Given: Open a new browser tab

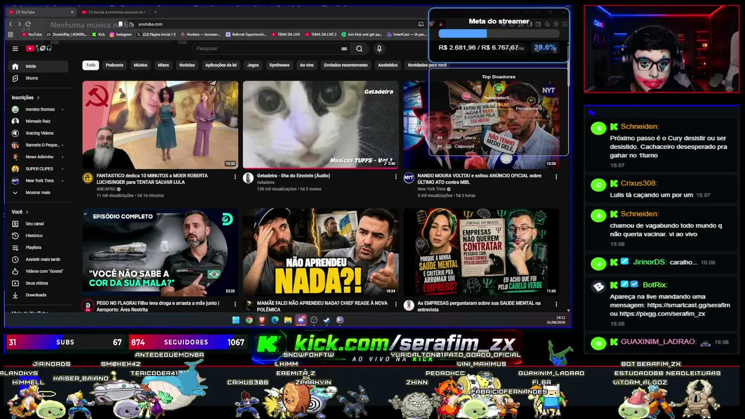Looking at the screenshot, I should [155, 12].
